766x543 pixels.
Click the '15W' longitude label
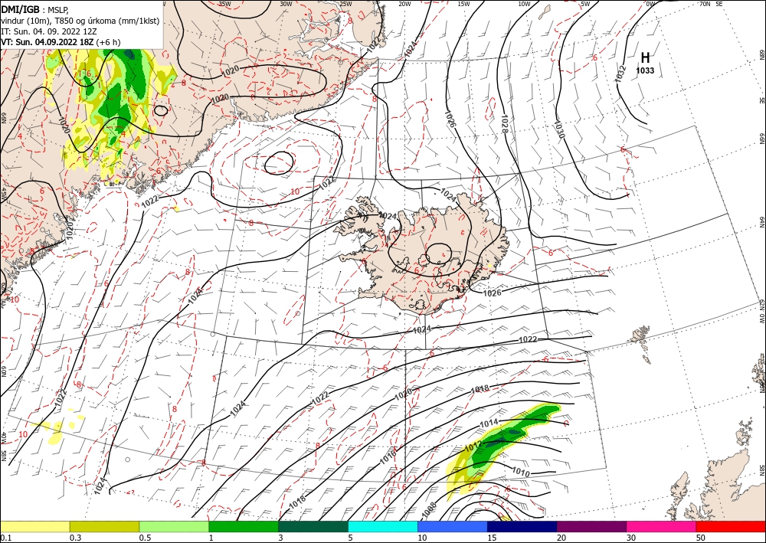click(464, 4)
